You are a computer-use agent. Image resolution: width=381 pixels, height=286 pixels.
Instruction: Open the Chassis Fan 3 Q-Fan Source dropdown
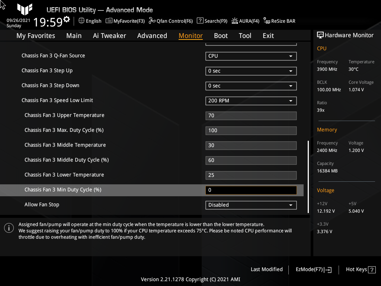point(251,56)
